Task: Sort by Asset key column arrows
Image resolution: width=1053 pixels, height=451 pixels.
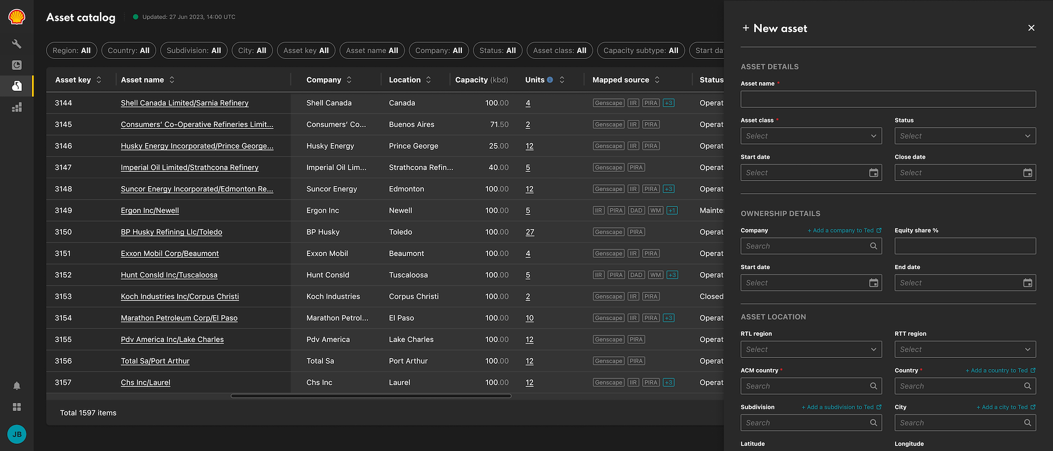Action: (99, 80)
